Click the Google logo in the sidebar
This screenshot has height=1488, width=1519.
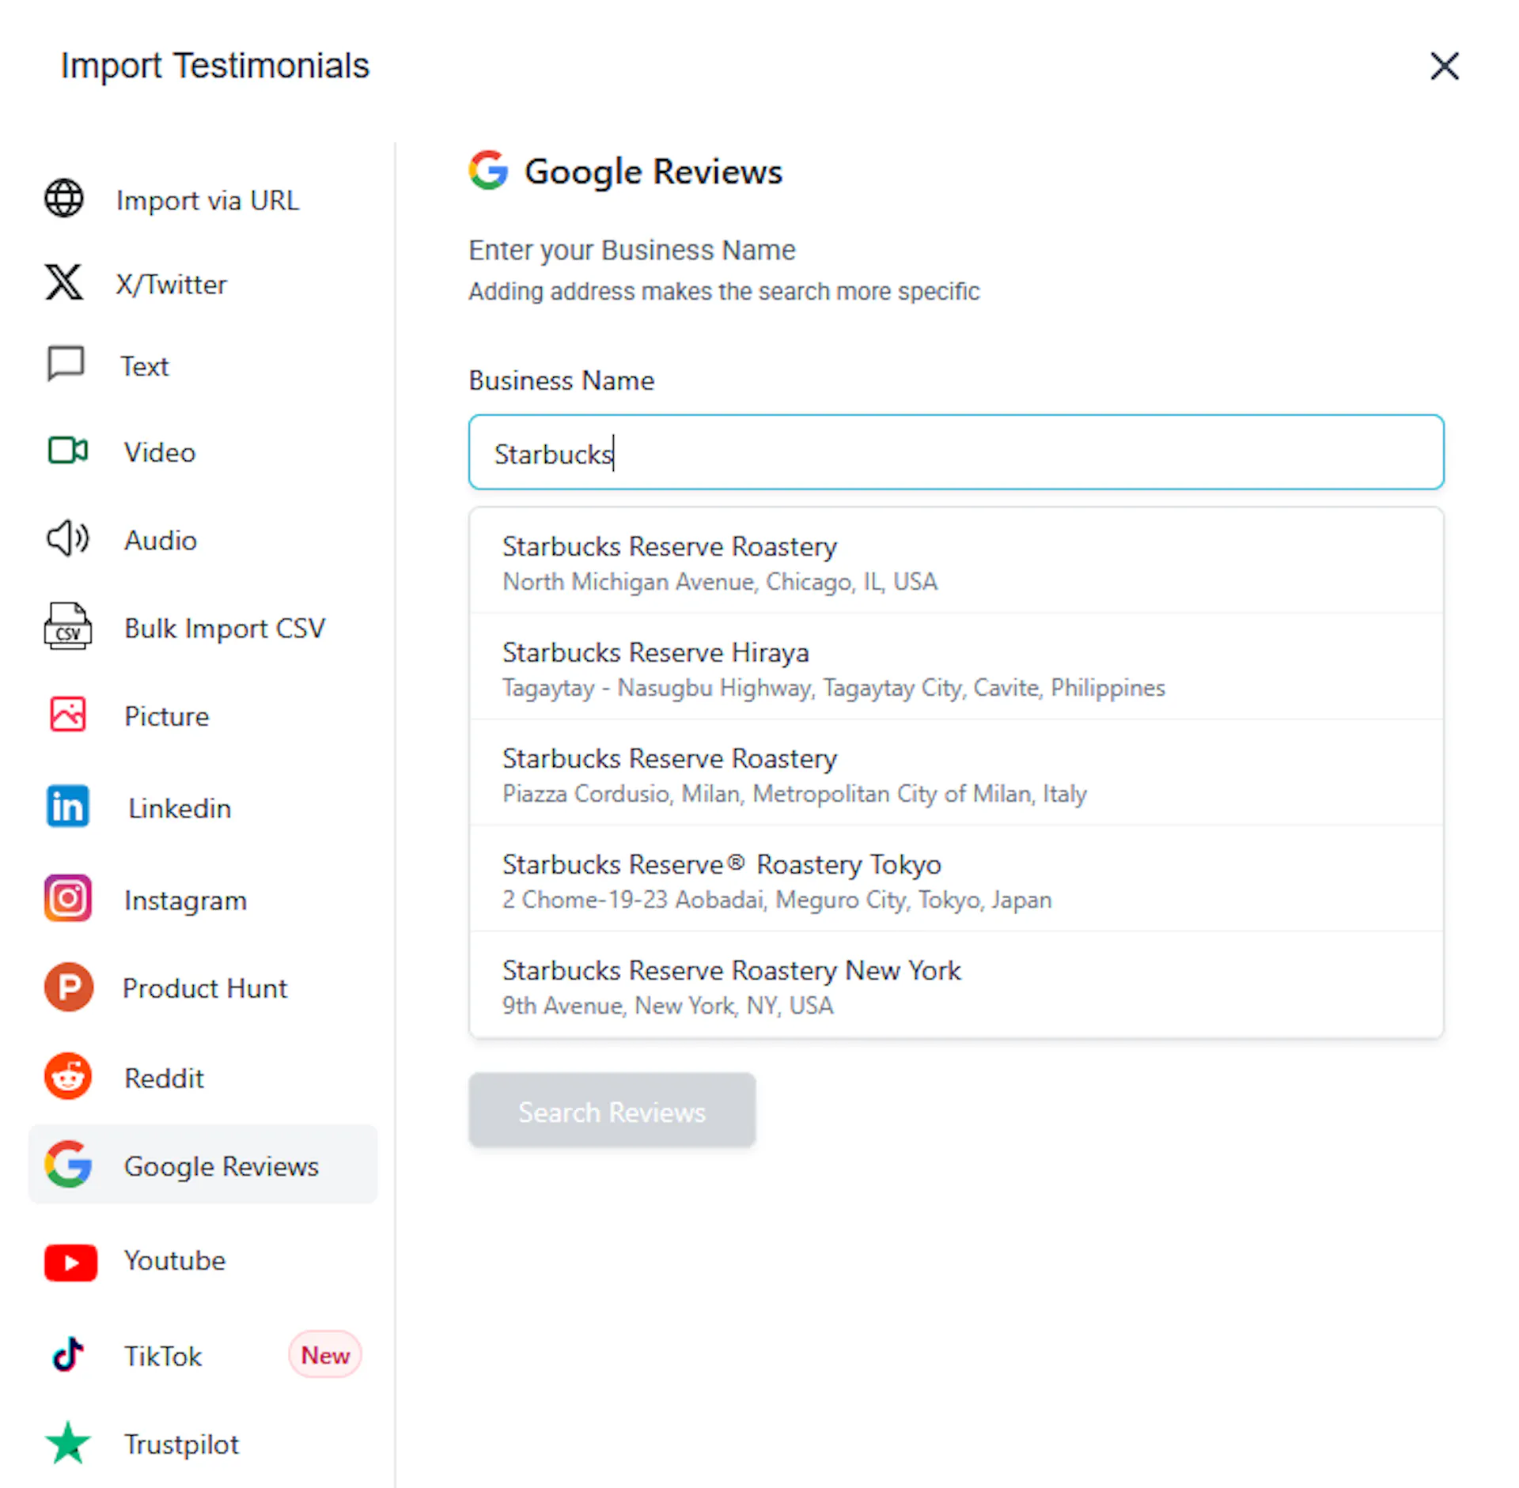click(68, 1165)
